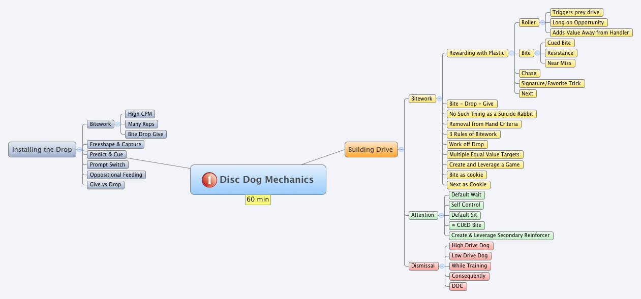Select "No Such Thing as a Suicide Rabbit"
Image resolution: width=641 pixels, height=299 pixels.
pos(492,114)
